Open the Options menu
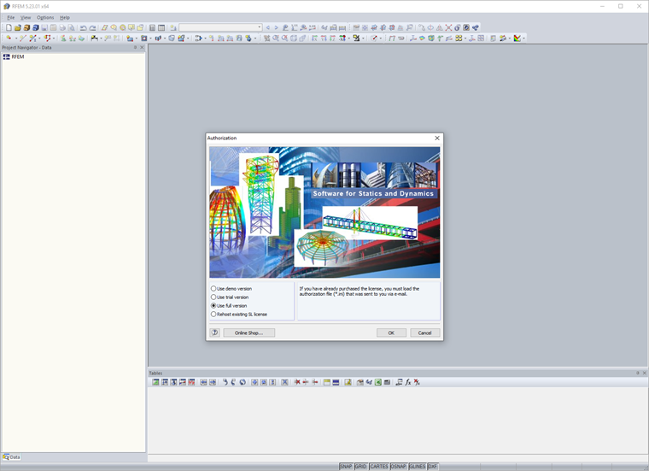 point(45,17)
